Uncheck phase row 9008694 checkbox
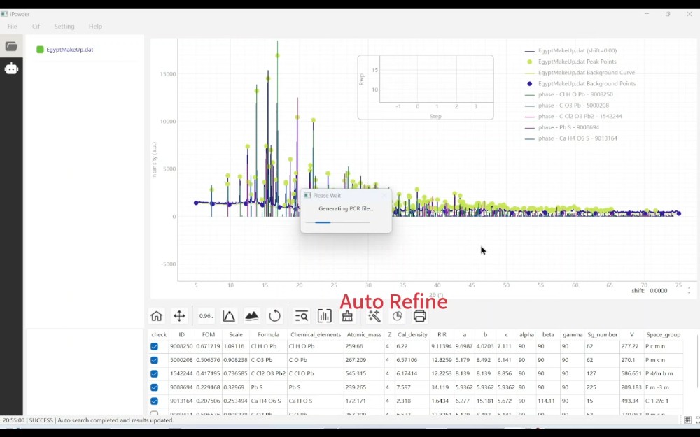This screenshot has width=700, height=437. coord(155,387)
